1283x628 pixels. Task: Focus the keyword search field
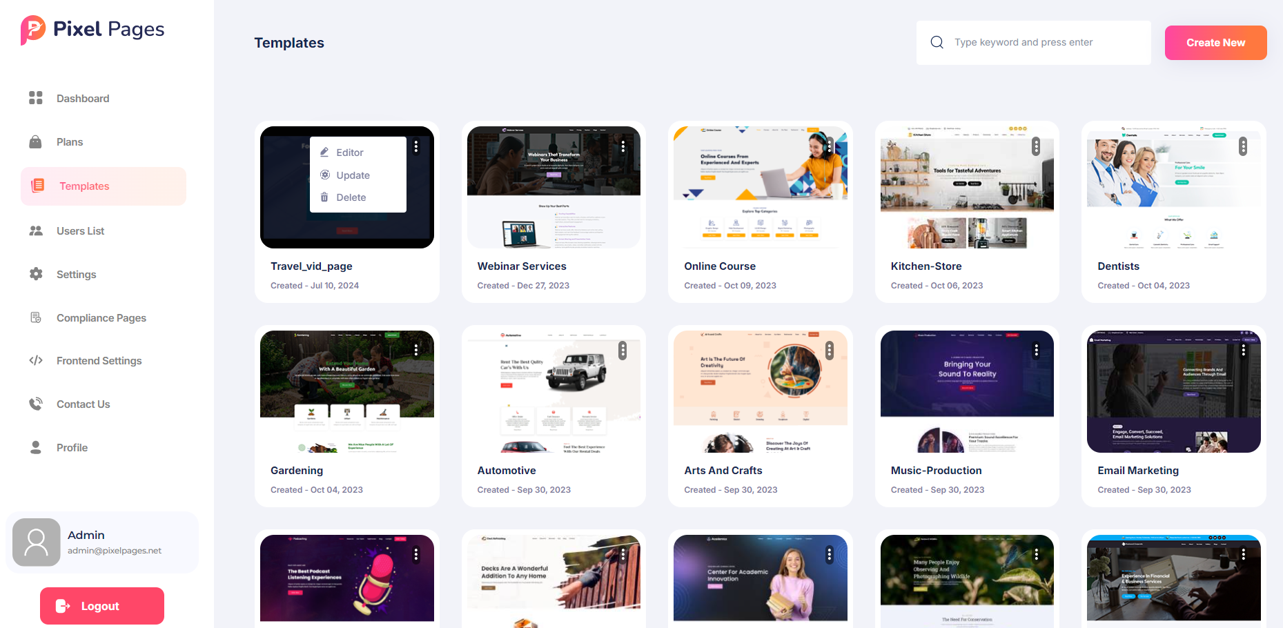(1033, 43)
